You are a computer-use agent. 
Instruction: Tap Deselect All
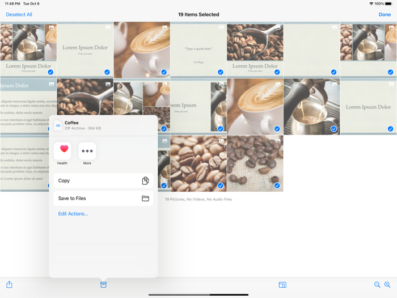click(x=19, y=14)
